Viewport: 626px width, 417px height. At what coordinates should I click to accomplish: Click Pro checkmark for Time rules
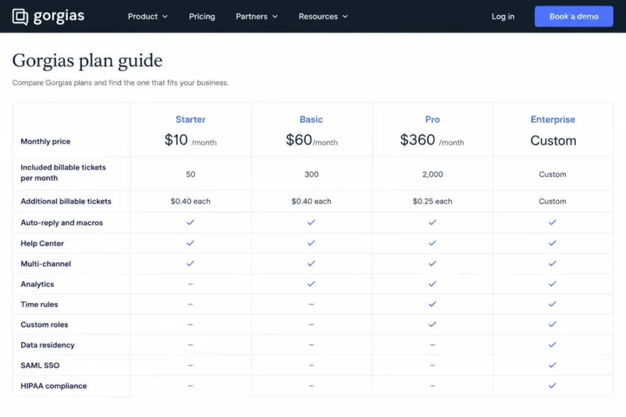coord(432,304)
